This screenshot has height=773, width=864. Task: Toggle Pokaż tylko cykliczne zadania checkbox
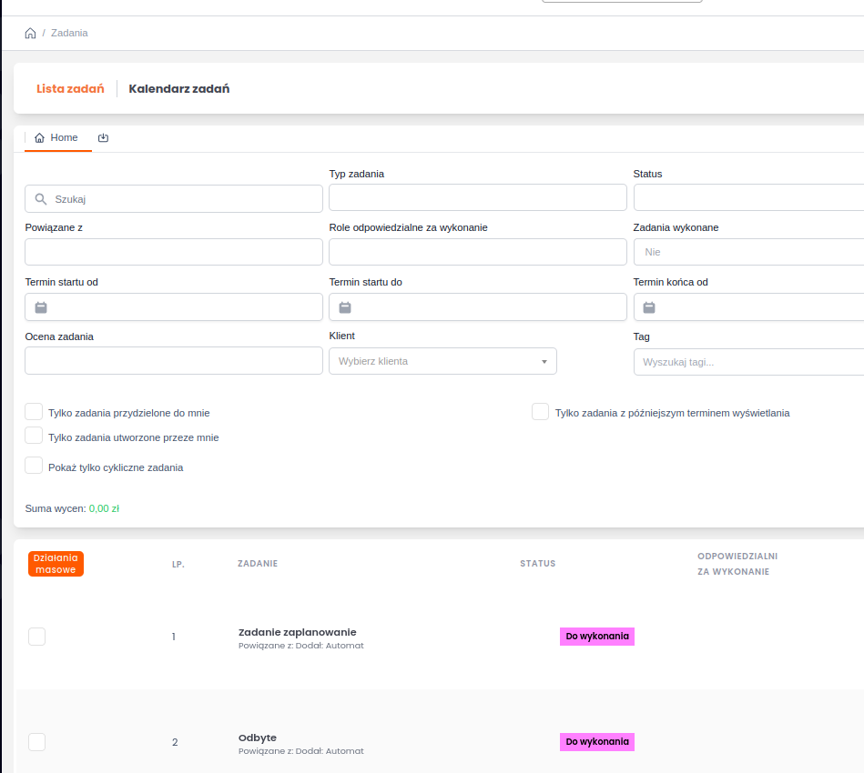pos(34,467)
